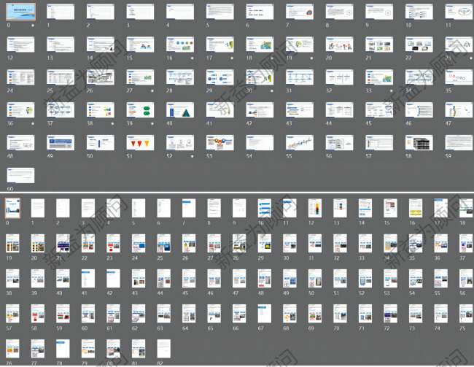Image resolution: width=474 pixels, height=367 pixels.
Task: Select landscape slide 40 with green triangle
Action: [x=179, y=109]
